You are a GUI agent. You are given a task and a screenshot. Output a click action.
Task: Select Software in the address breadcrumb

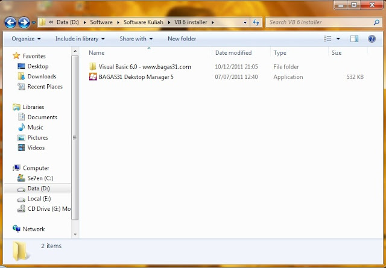coord(101,22)
